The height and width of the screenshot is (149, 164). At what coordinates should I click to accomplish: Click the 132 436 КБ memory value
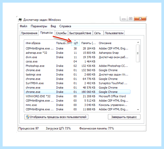point(88,66)
